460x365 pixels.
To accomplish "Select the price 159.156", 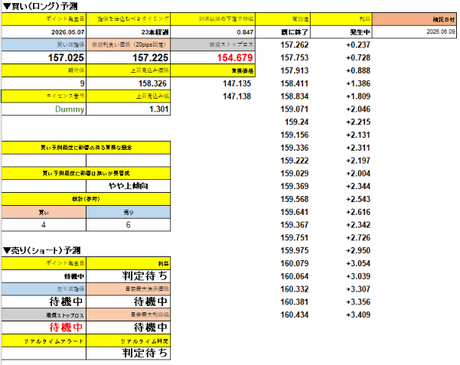I will (x=294, y=135).
